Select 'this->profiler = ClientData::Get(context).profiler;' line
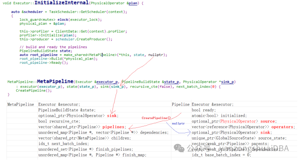 pos(73,31)
